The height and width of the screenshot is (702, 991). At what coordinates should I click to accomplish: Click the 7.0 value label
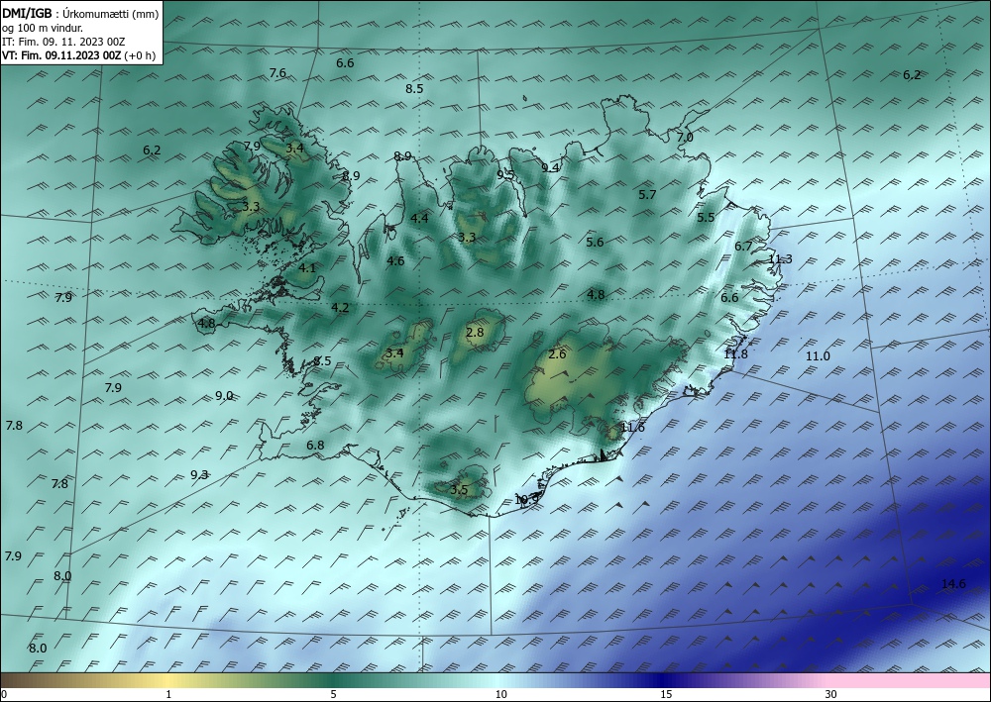point(685,137)
